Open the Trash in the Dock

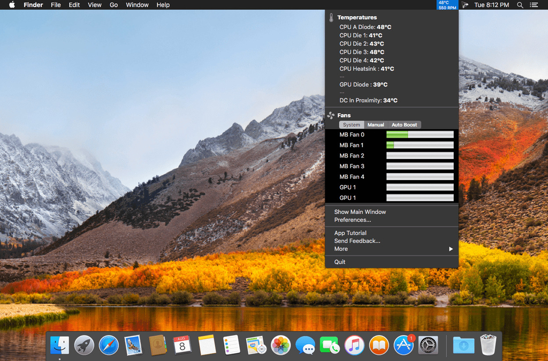488,345
